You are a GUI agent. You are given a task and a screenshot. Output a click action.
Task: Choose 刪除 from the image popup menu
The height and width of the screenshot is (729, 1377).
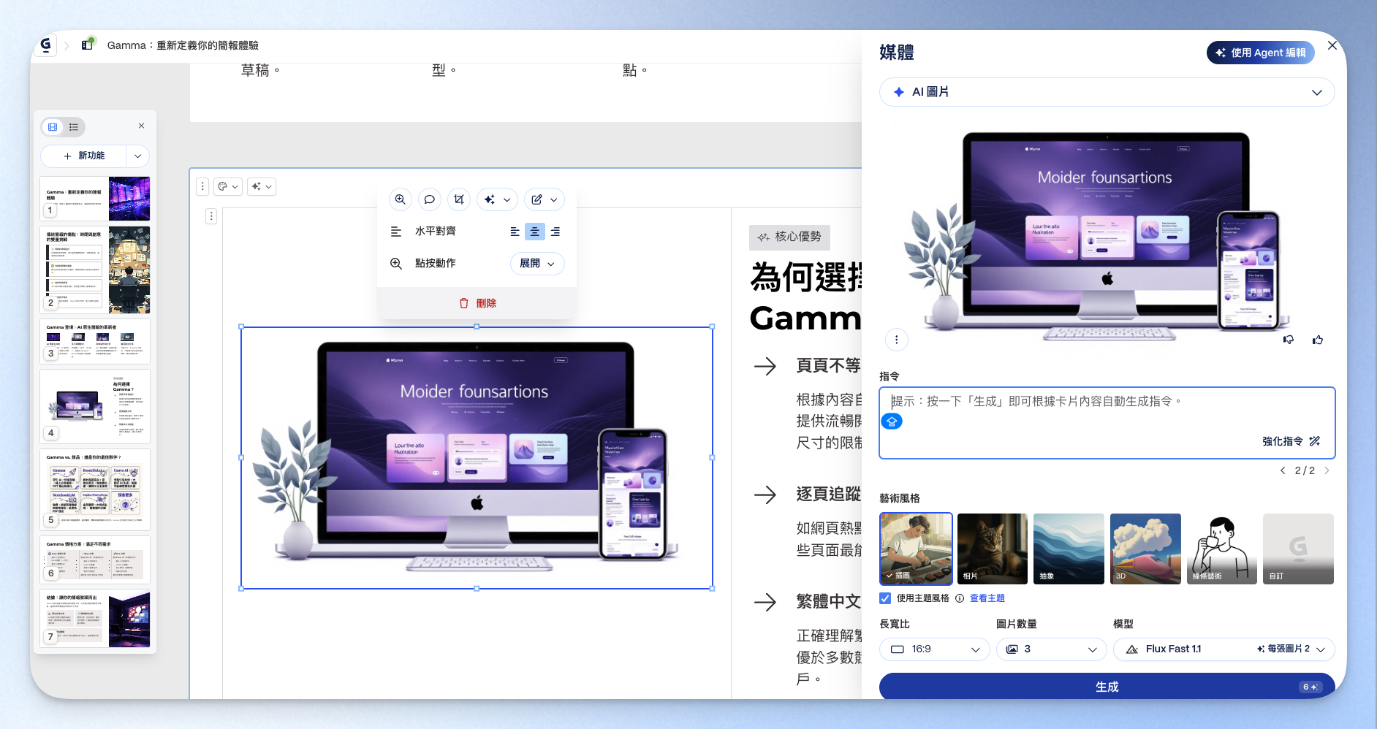pos(477,303)
